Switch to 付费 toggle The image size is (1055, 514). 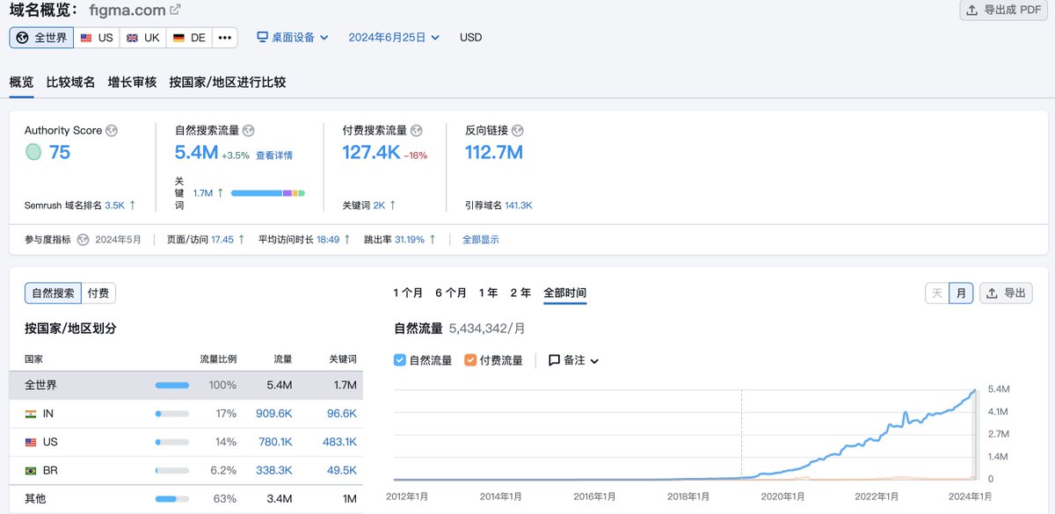tap(98, 293)
